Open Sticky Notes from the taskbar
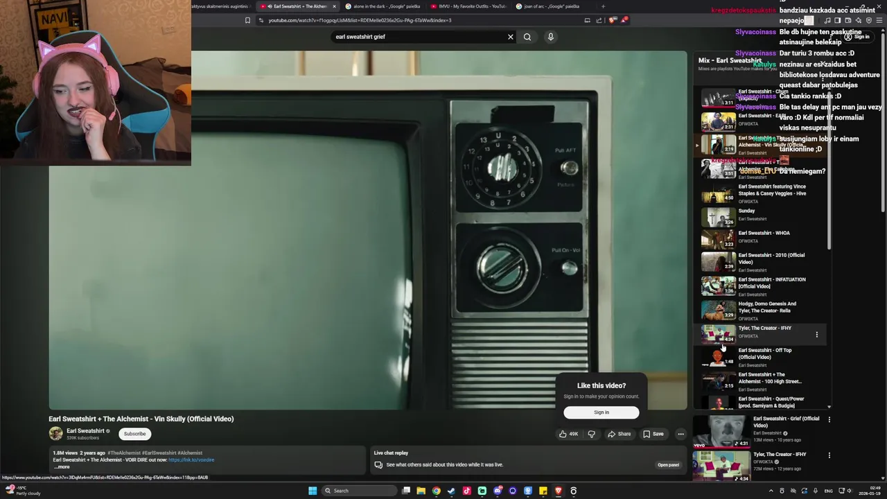The height and width of the screenshot is (499, 887). (x=543, y=491)
